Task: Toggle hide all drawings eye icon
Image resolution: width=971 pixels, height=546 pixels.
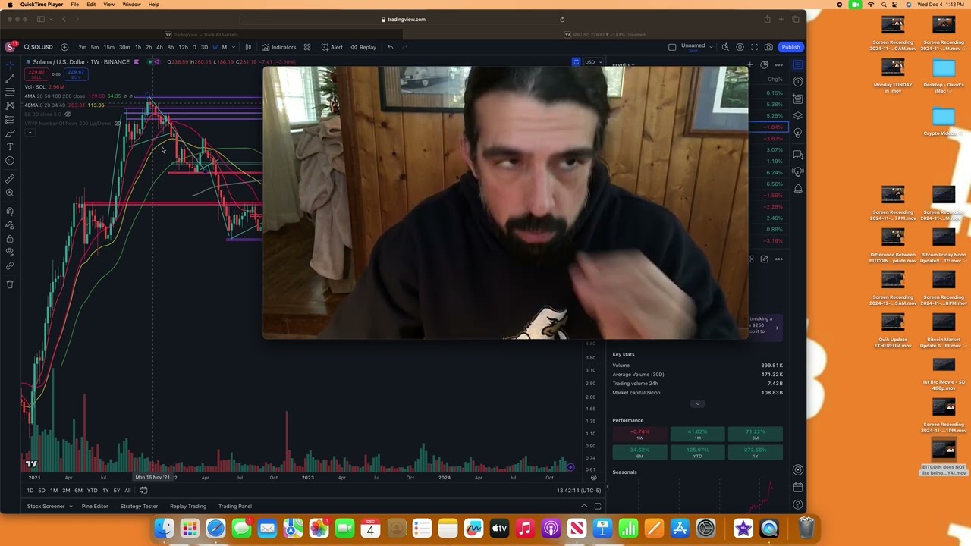Action: (x=10, y=252)
